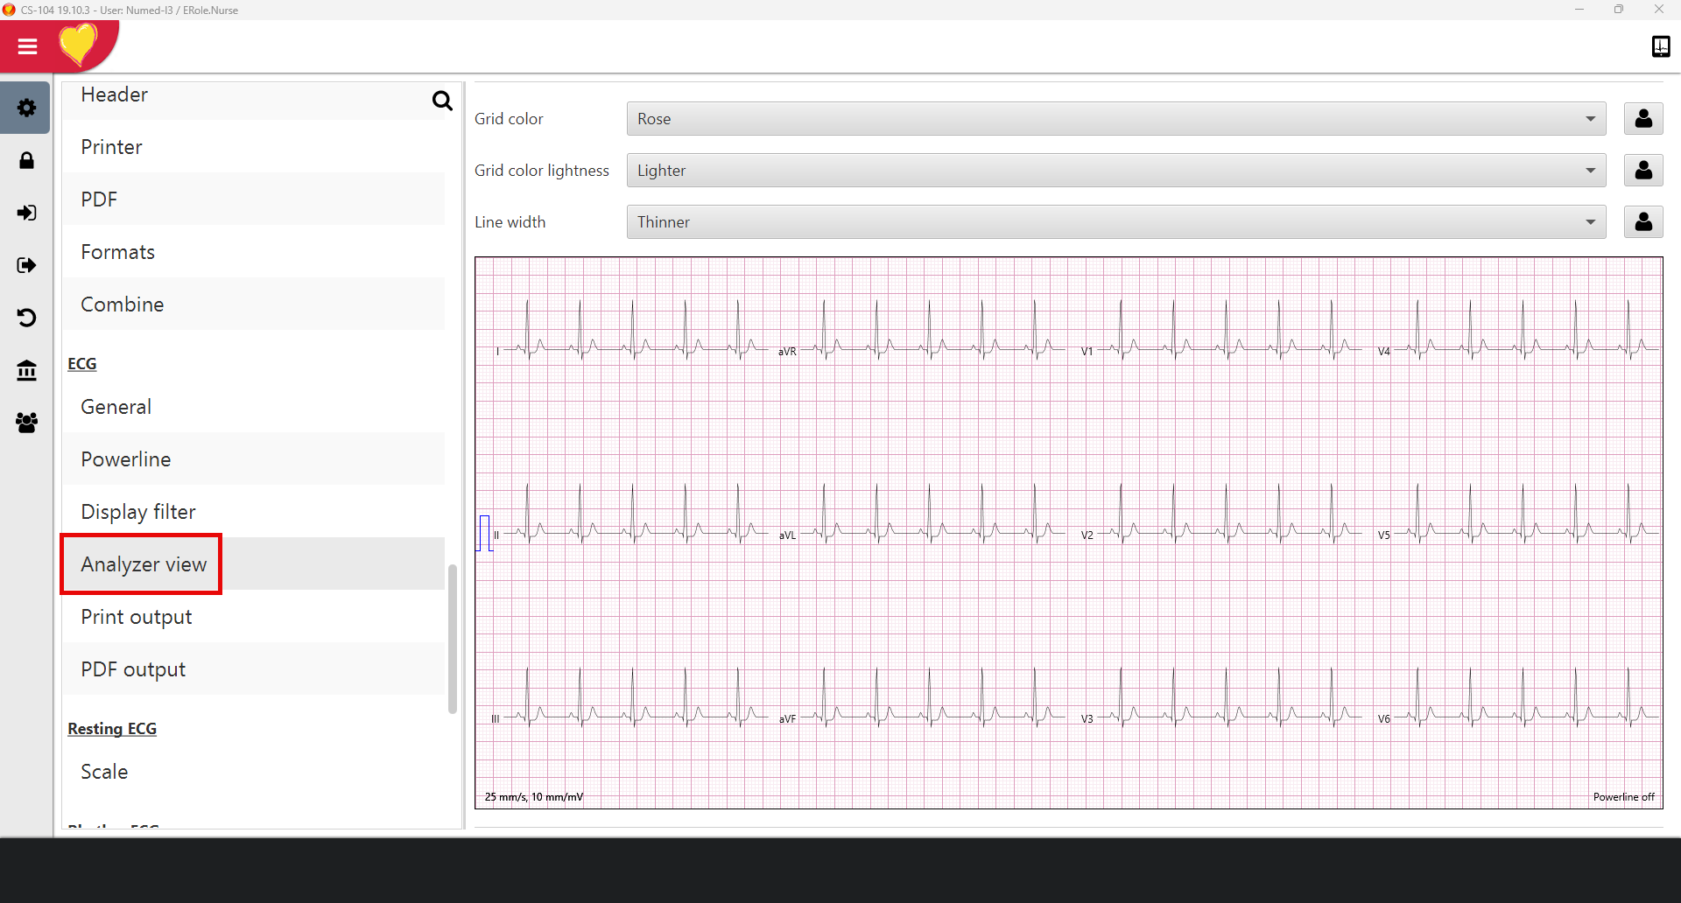
Task: Open the Grid color dropdown
Action: [1115, 119]
